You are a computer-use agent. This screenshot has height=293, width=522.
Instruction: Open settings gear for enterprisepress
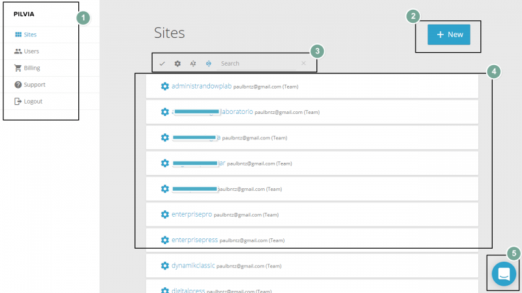click(x=165, y=240)
